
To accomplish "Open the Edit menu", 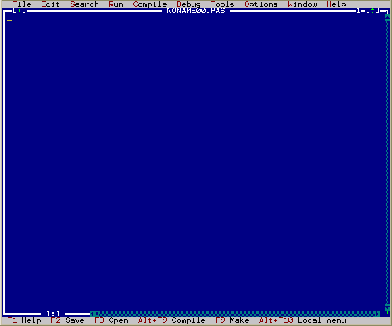I will pyautogui.click(x=50, y=4).
